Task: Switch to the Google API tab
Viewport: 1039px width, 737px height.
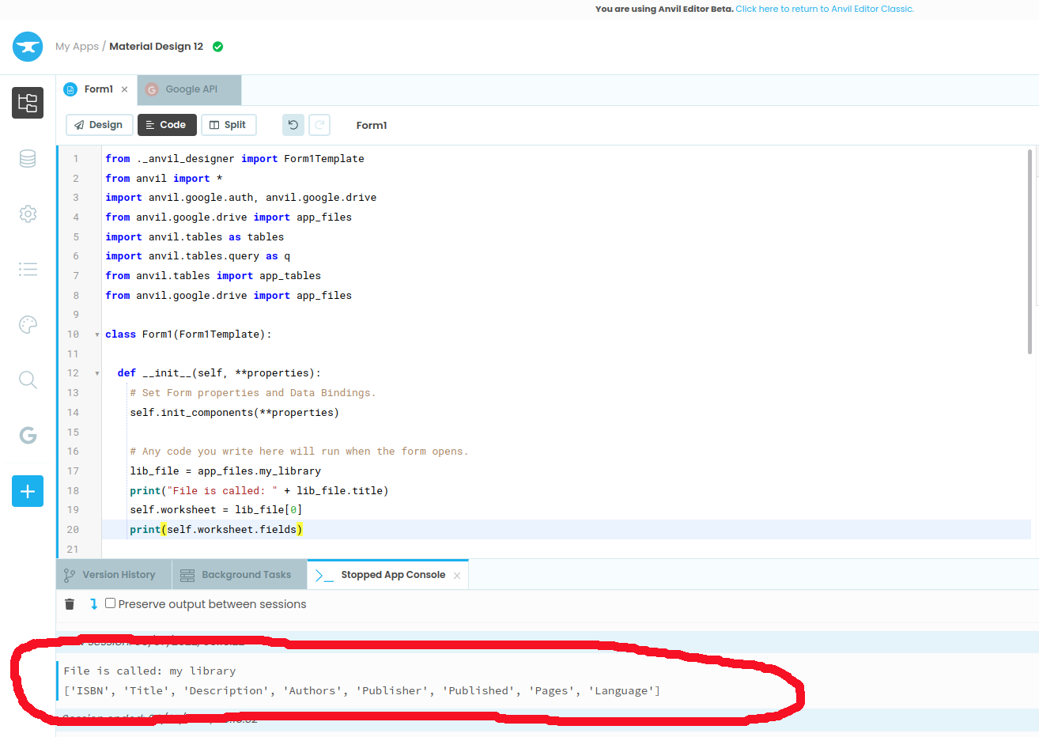Action: click(x=191, y=89)
